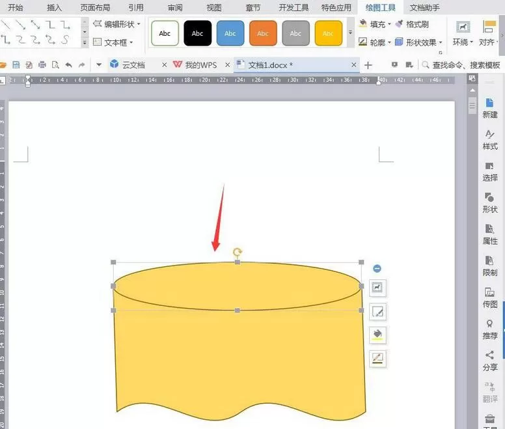Switch to the 审阅 ribbon tab
Viewport: 505px width, 429px height.
[175, 7]
